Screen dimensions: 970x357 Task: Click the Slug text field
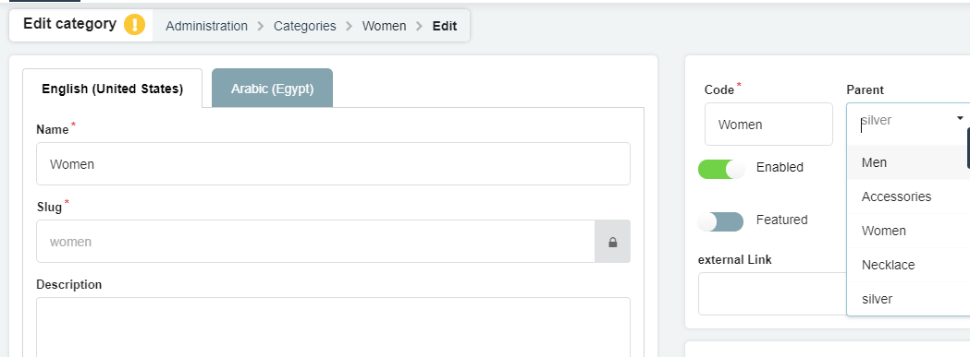[x=315, y=242]
